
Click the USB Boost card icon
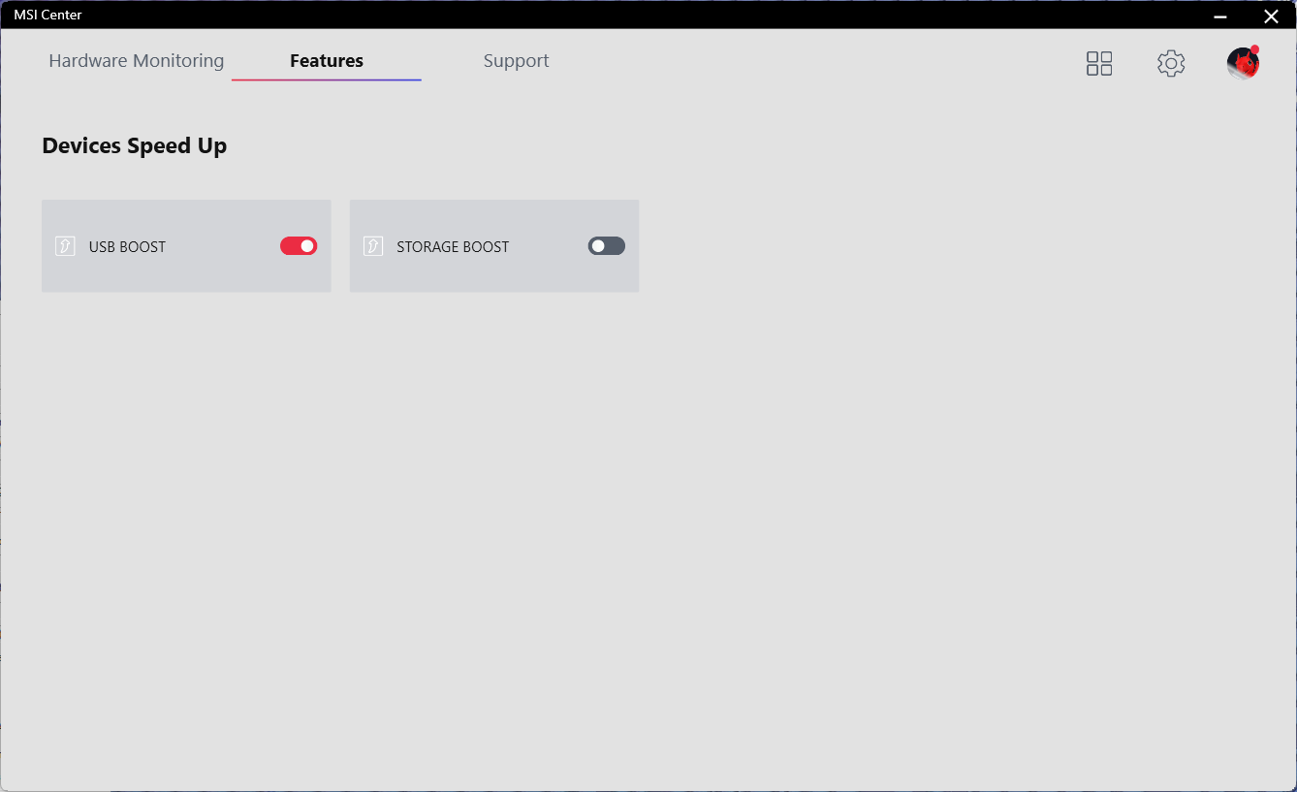coord(65,246)
